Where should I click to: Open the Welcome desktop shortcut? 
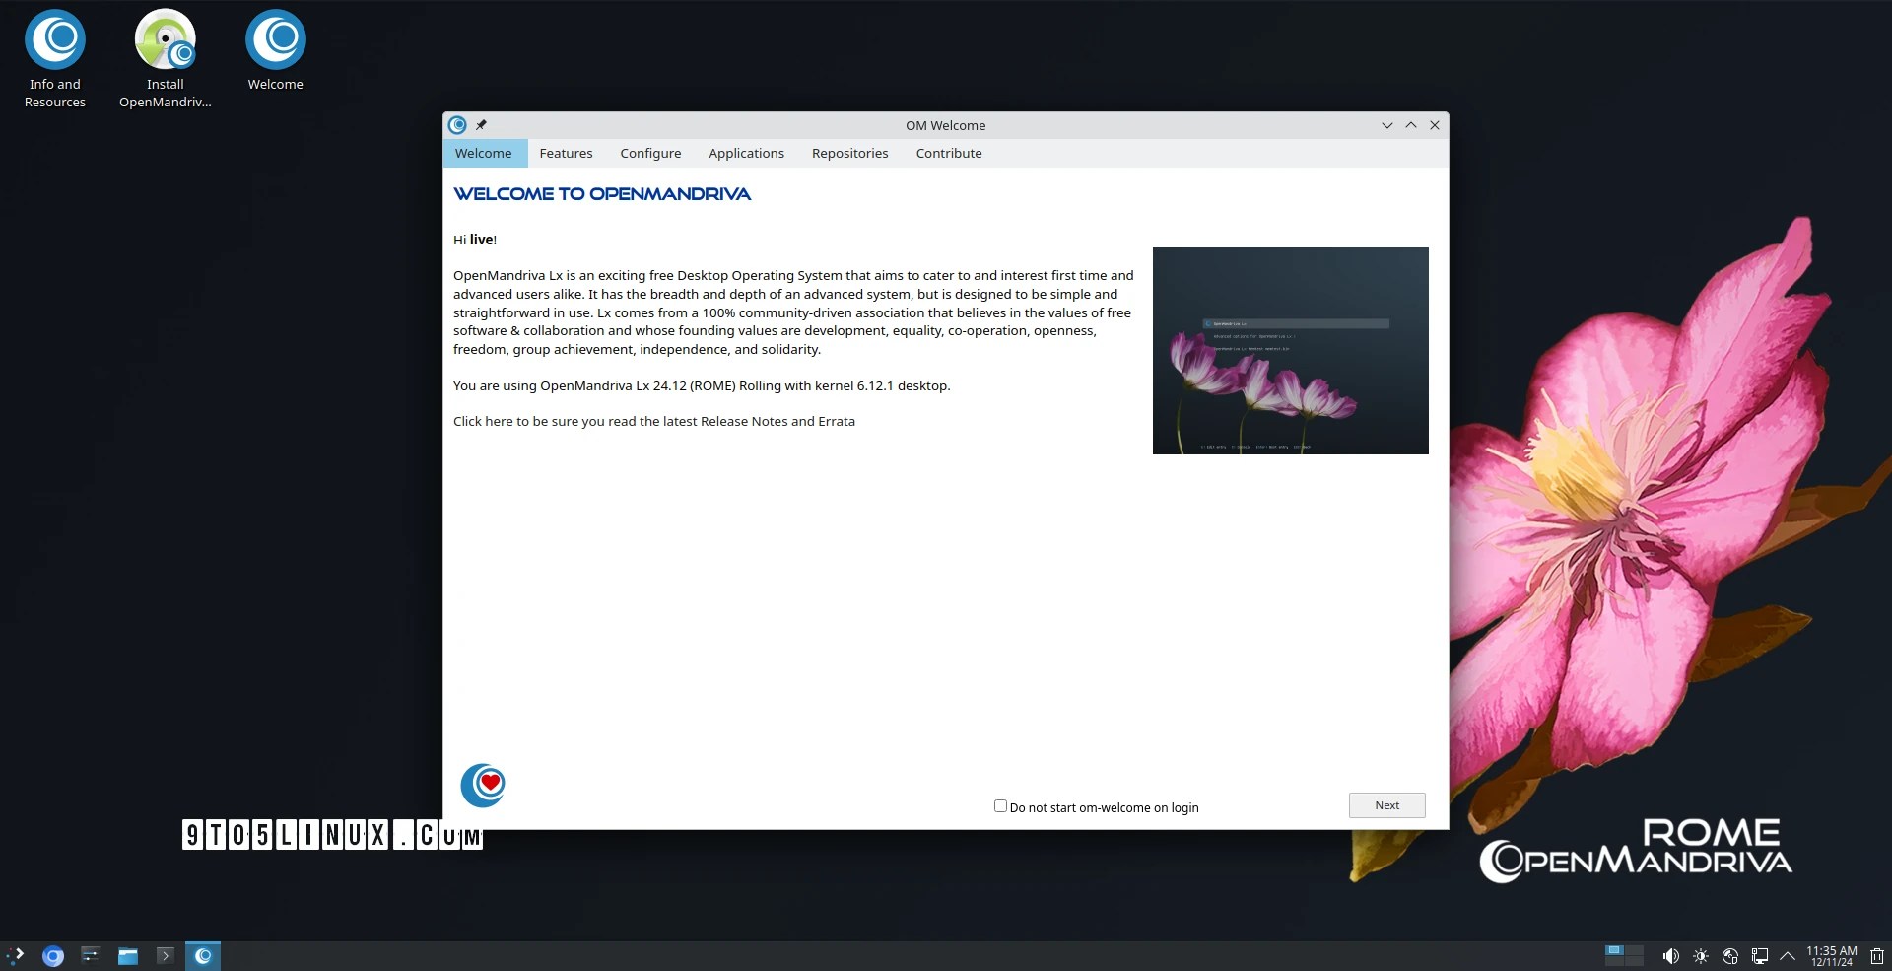[276, 51]
